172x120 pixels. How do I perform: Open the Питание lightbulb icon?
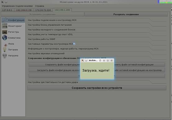(x=5, y=50)
